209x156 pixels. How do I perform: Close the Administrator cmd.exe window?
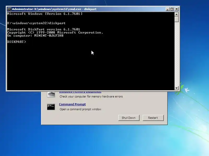pyautogui.click(x=177, y=9)
